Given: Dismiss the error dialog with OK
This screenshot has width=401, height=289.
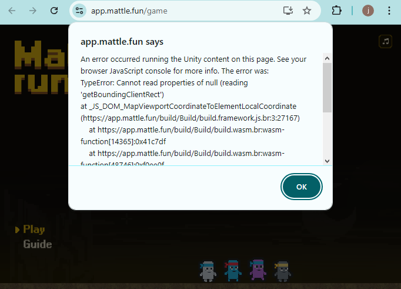Looking at the screenshot, I should click(302, 187).
